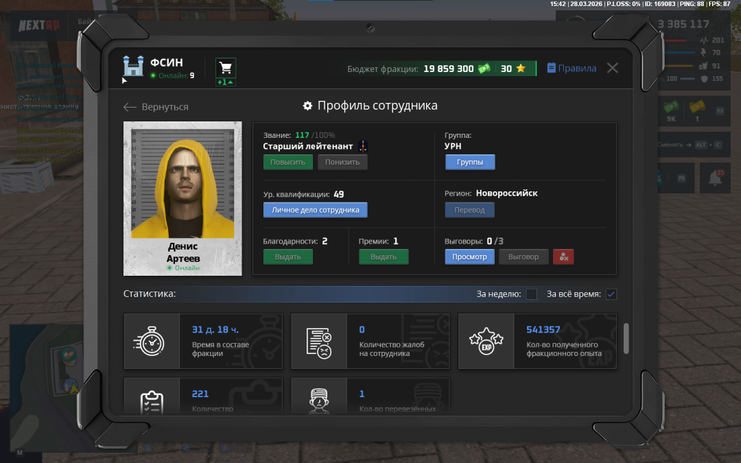Open Личное дело сотрудника personal file
This screenshot has height=463, width=741.
315,210
